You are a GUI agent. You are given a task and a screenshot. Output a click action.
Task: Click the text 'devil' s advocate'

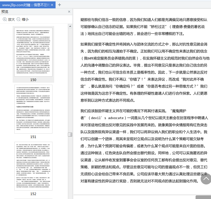[x=107, y=118]
